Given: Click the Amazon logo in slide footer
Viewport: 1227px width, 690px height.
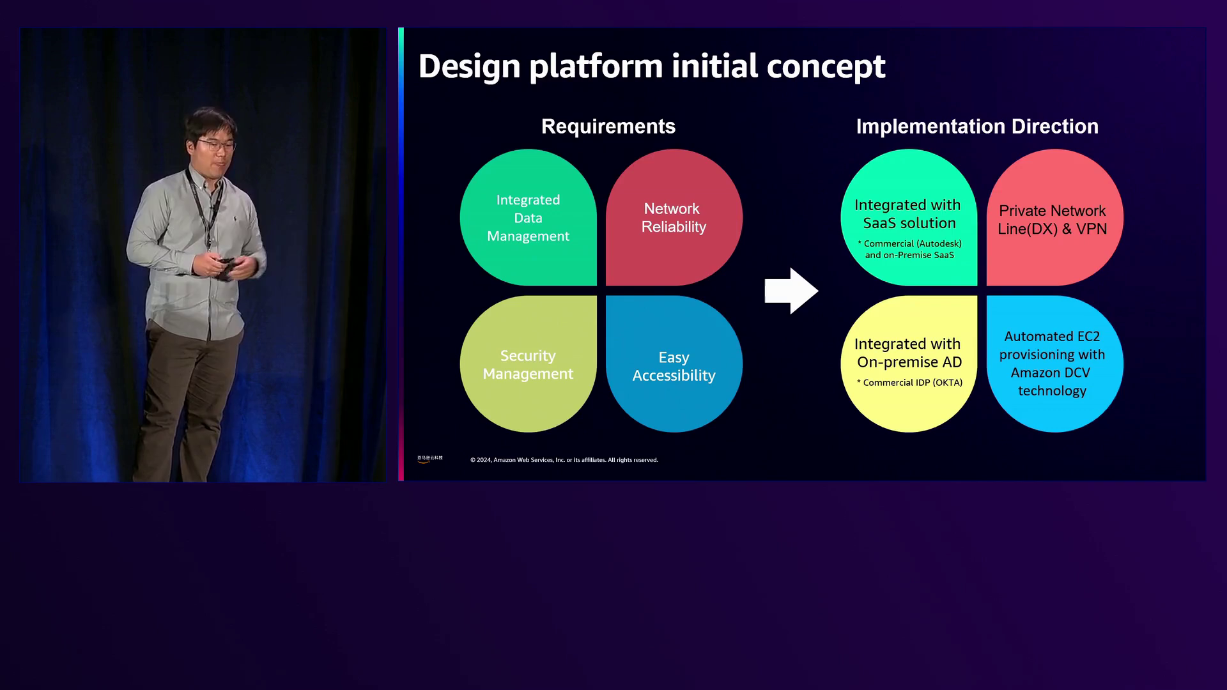Looking at the screenshot, I should pyautogui.click(x=429, y=459).
